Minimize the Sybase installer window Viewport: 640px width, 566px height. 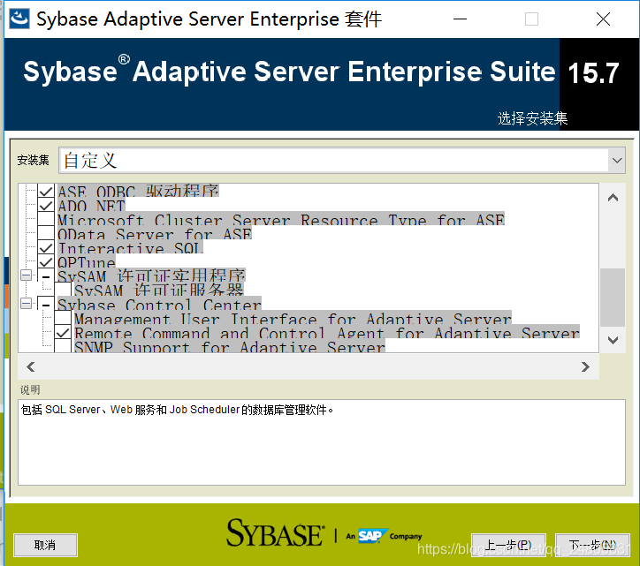460,19
